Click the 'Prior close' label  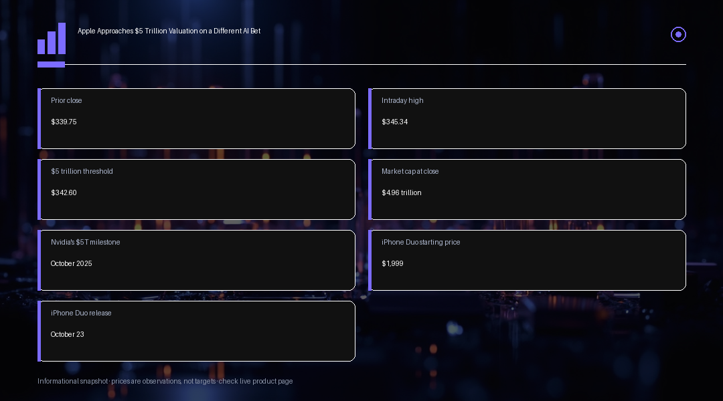[66, 100]
